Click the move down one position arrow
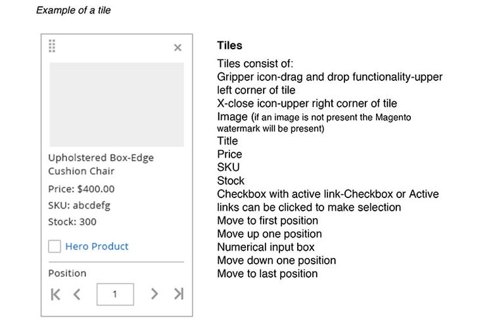The image size is (493, 329). coord(154,293)
